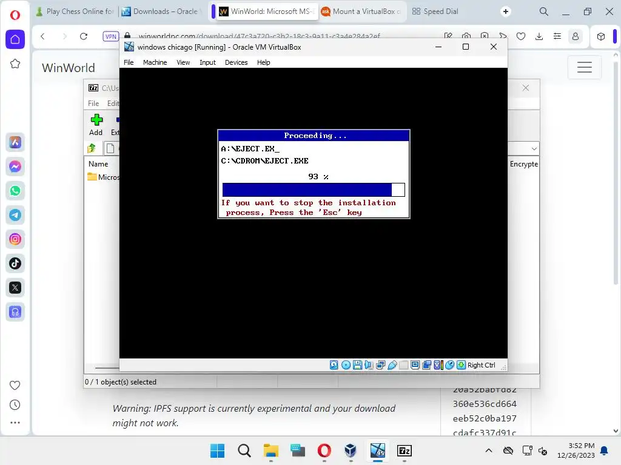621x465 pixels.
Task: Click the sidebar star bookmarks icon
Action: pos(15,64)
